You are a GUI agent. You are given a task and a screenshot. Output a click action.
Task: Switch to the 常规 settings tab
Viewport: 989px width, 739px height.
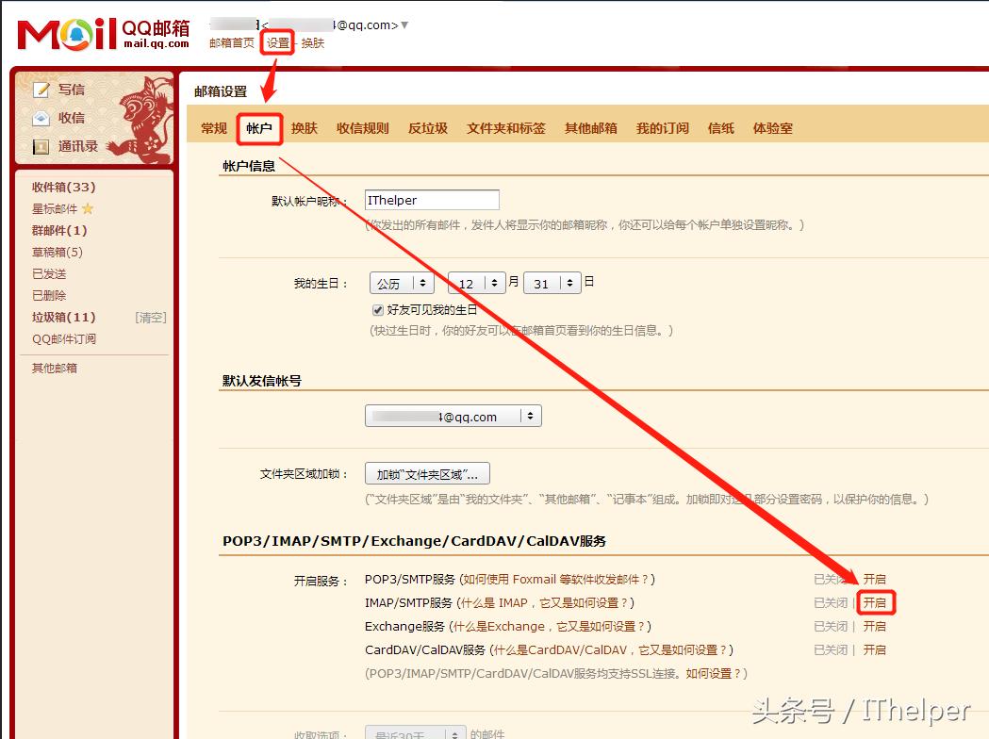pos(213,128)
